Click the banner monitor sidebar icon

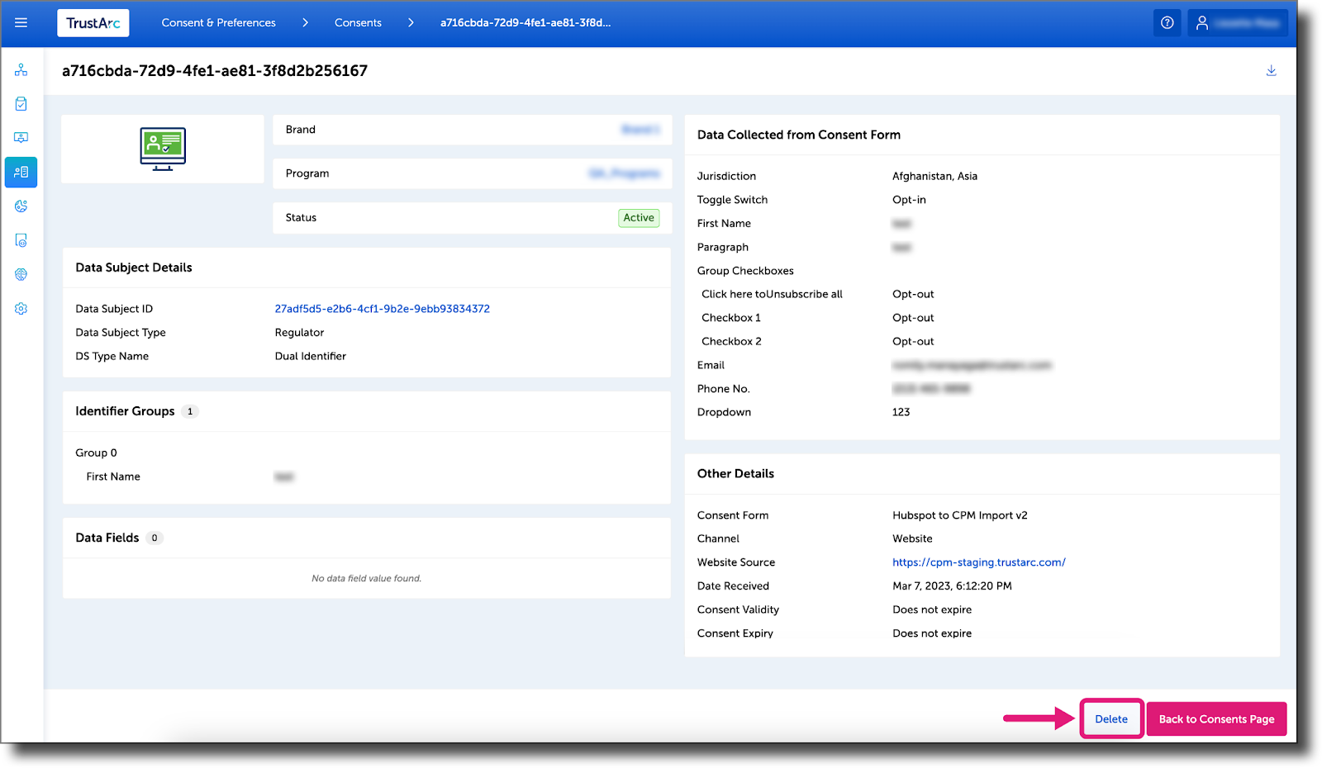pyautogui.click(x=21, y=137)
